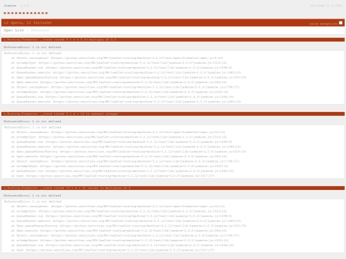Open the Spec List view
The image size is (346, 259).
[x=13, y=30]
